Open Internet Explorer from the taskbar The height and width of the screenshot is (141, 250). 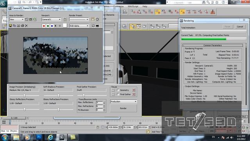tap(50, 137)
